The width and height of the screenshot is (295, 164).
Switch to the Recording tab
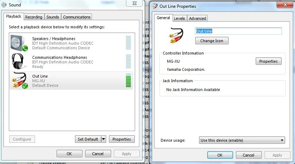tap(34, 17)
